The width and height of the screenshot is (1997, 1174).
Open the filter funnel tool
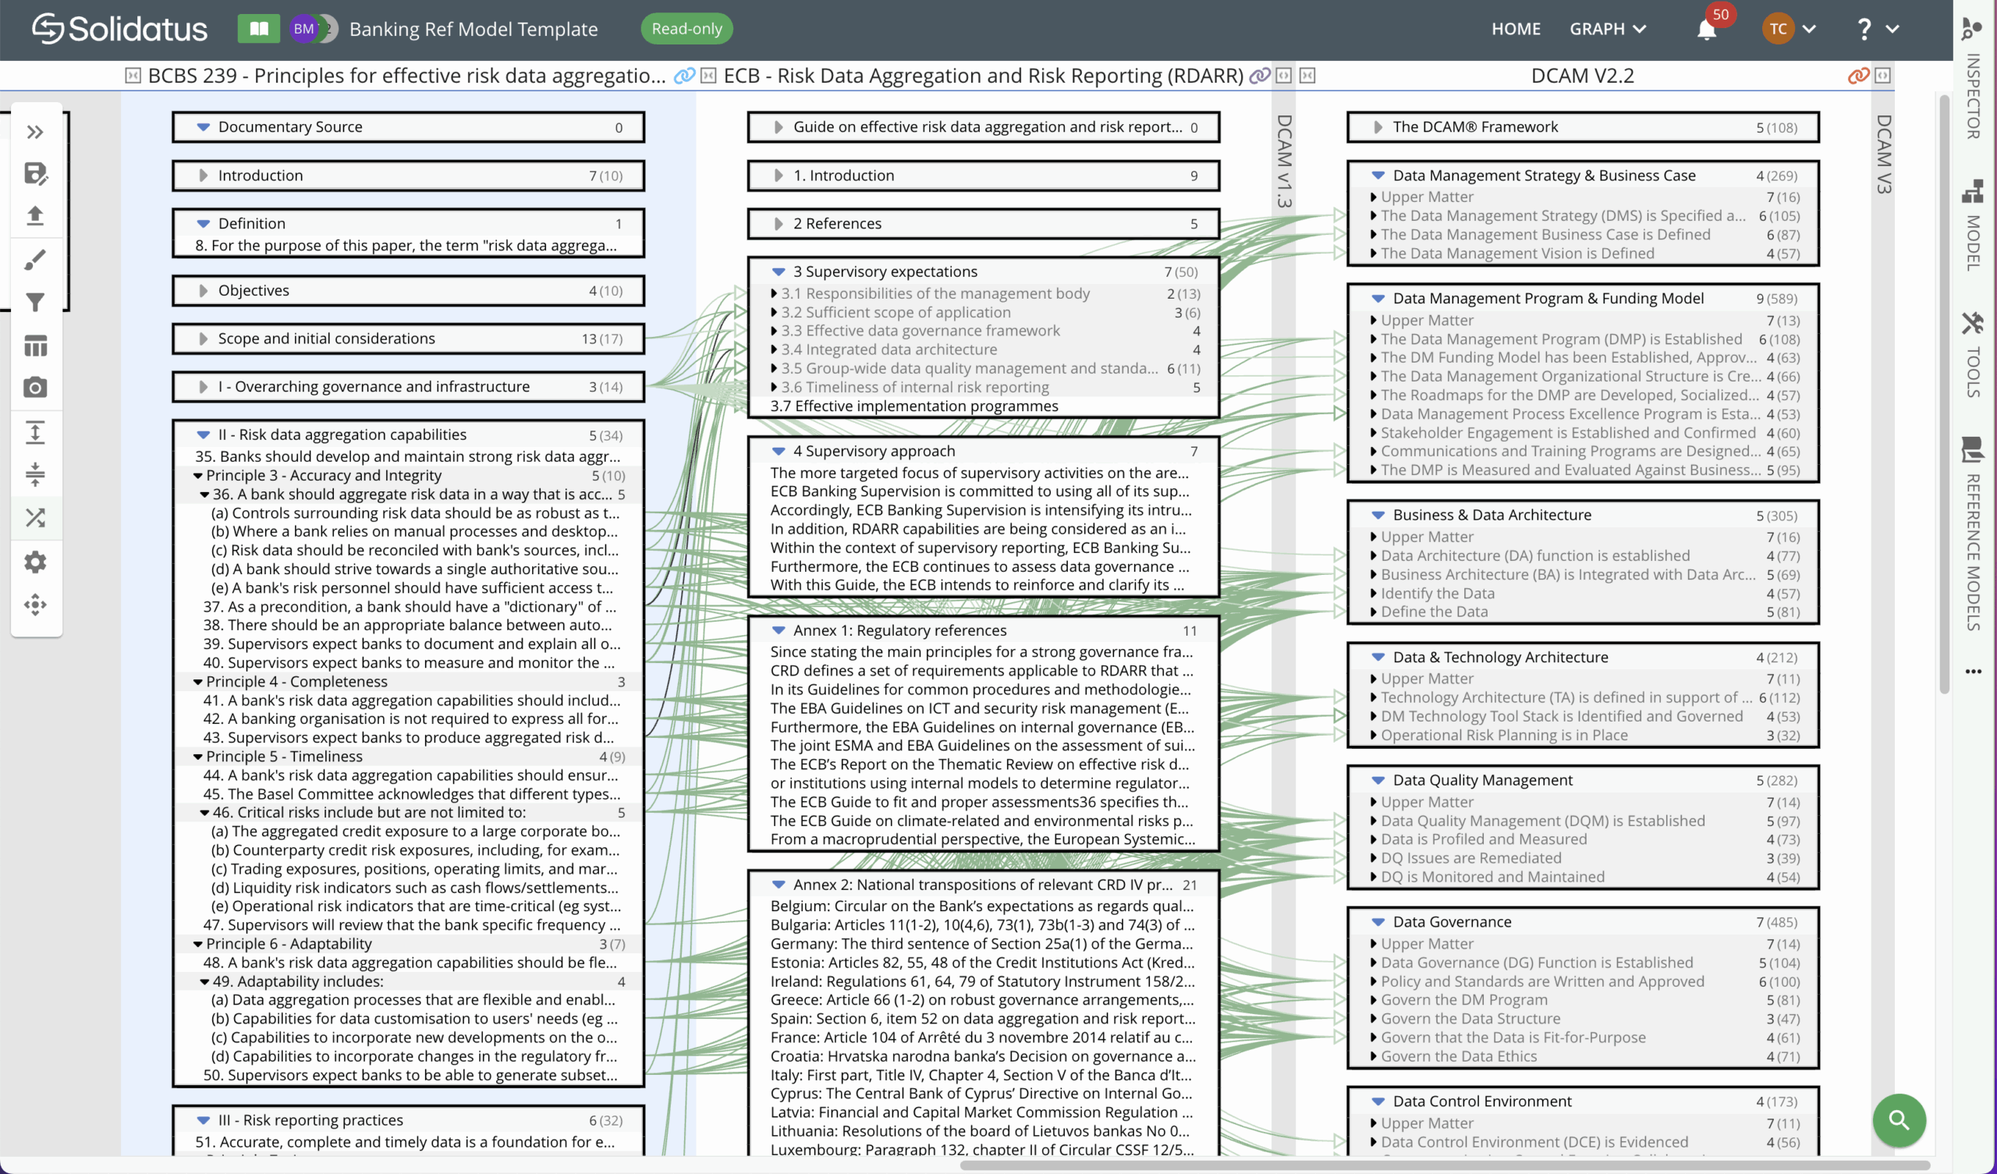pyautogui.click(x=35, y=302)
